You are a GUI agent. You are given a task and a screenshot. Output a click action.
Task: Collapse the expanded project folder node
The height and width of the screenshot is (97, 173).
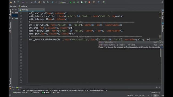point(13,13)
